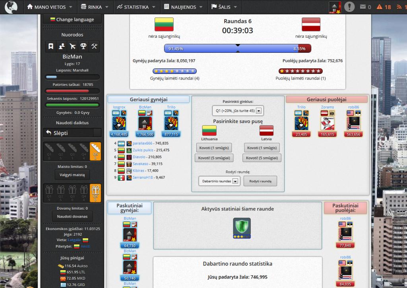Click the Naudoti dovanas button

pyautogui.click(x=72, y=216)
